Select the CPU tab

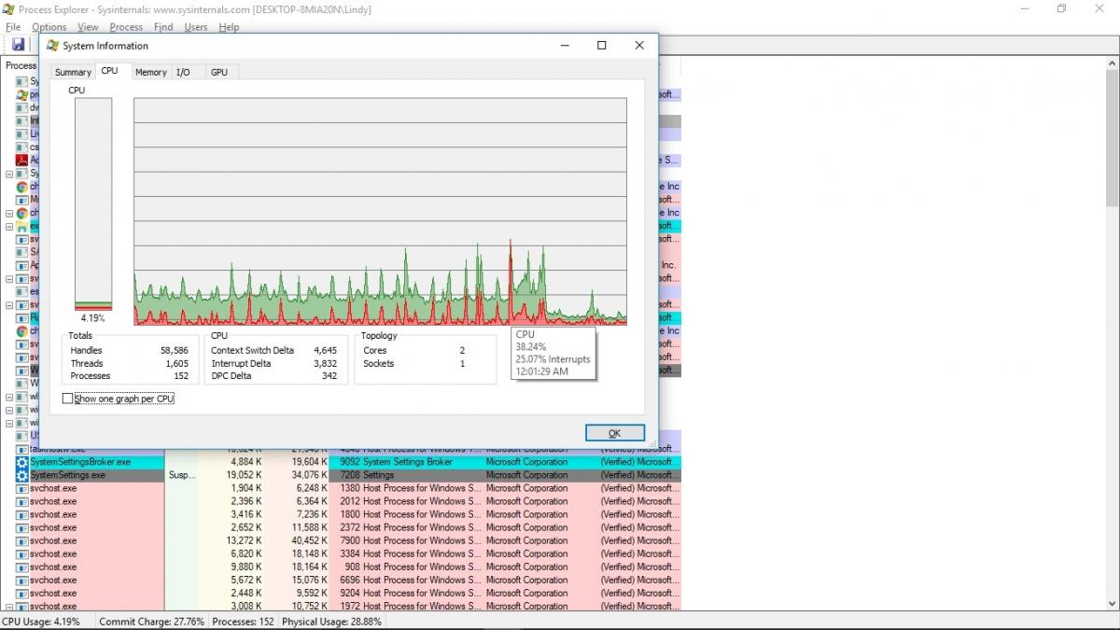109,71
